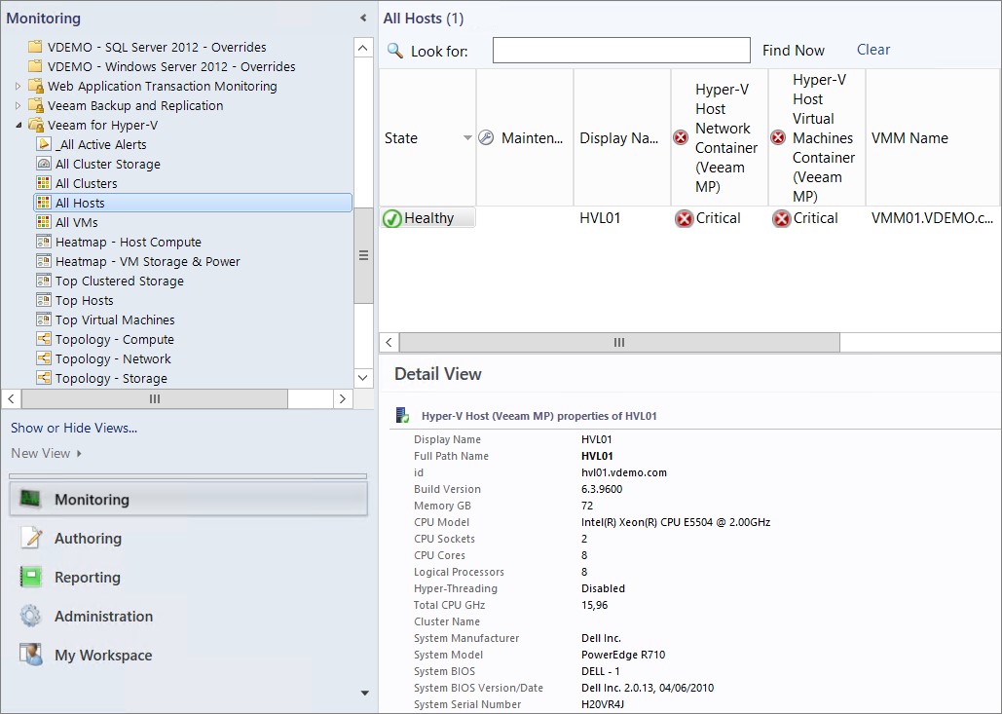Sort by Hyper-V Host Virtual Machines Container column
The width and height of the screenshot is (1002, 714).
pos(817,138)
